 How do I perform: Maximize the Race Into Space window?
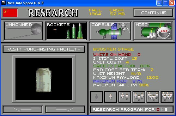point(165,3)
